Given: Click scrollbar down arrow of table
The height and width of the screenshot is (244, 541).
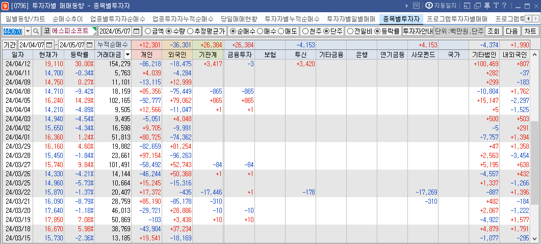Looking at the screenshot, I should (534, 239).
